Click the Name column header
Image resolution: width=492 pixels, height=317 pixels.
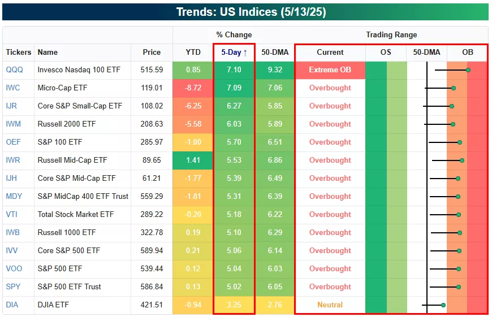[48, 52]
